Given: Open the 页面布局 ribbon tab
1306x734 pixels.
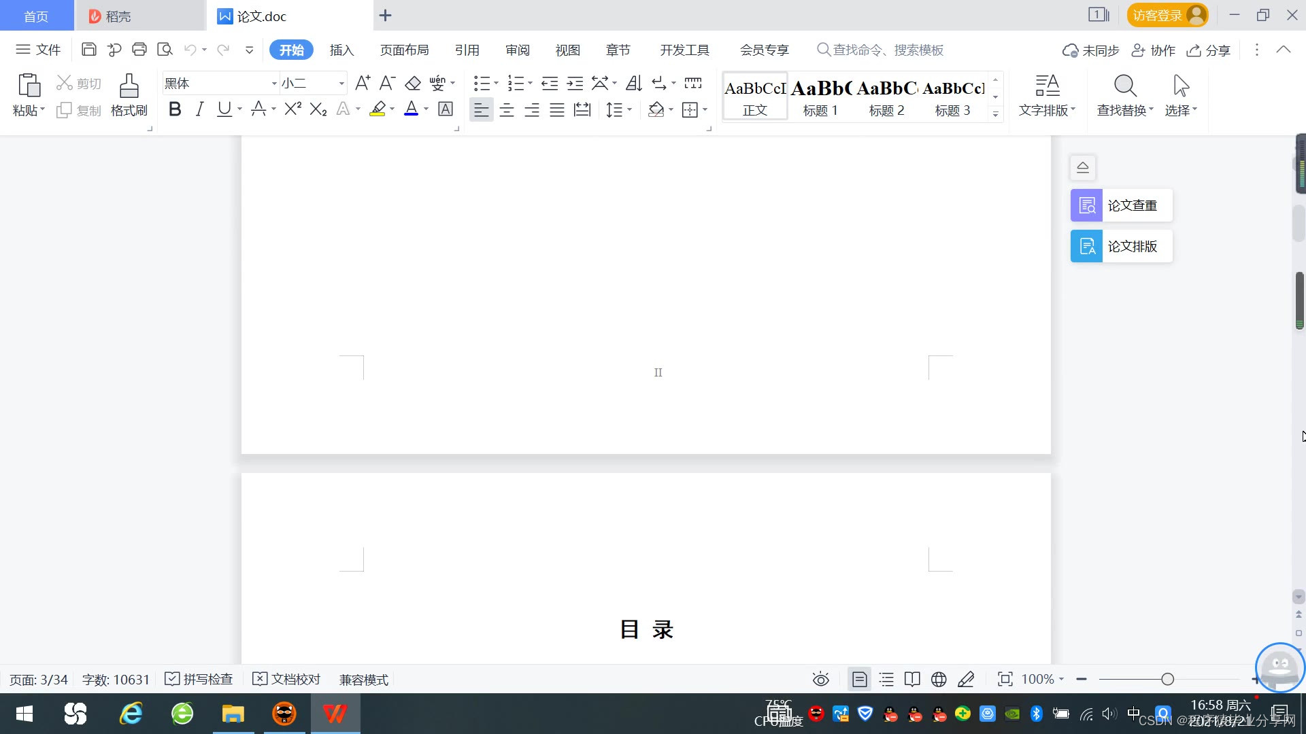Looking at the screenshot, I should tap(404, 50).
